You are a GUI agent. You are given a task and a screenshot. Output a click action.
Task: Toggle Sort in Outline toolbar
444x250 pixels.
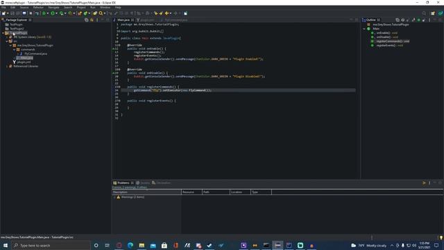402,20
